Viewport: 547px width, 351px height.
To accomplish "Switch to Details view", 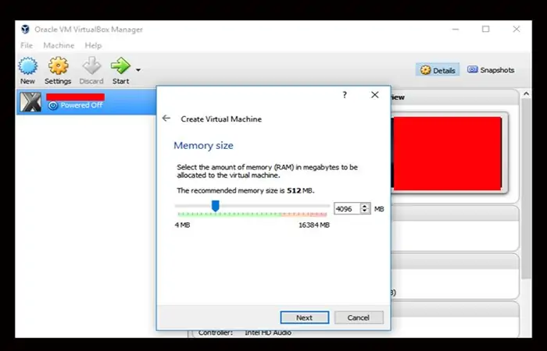I will point(438,70).
